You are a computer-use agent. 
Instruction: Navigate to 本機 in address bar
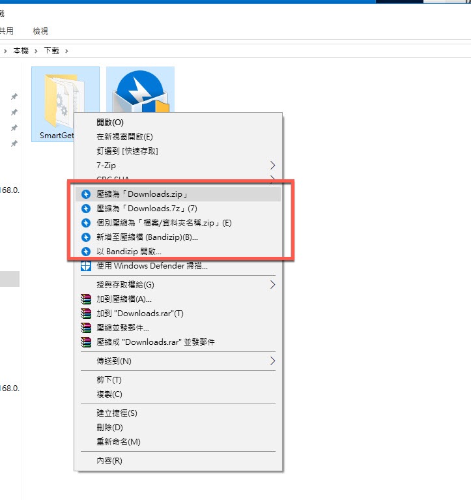[21, 51]
